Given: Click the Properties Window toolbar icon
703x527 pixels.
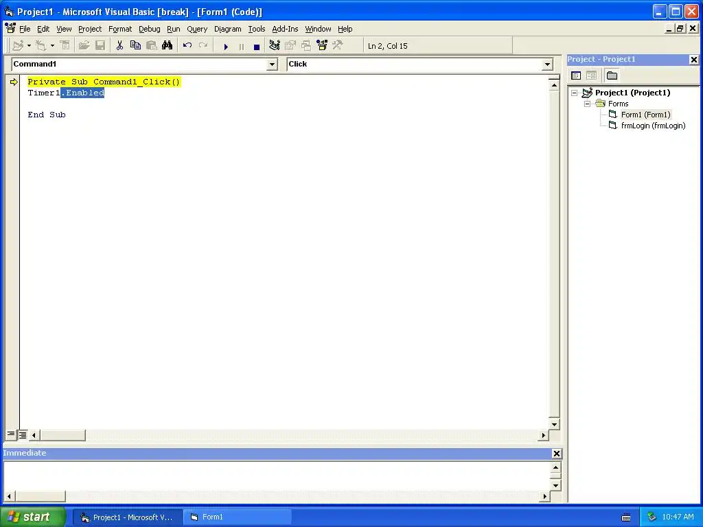Looking at the screenshot, I should click(x=290, y=46).
